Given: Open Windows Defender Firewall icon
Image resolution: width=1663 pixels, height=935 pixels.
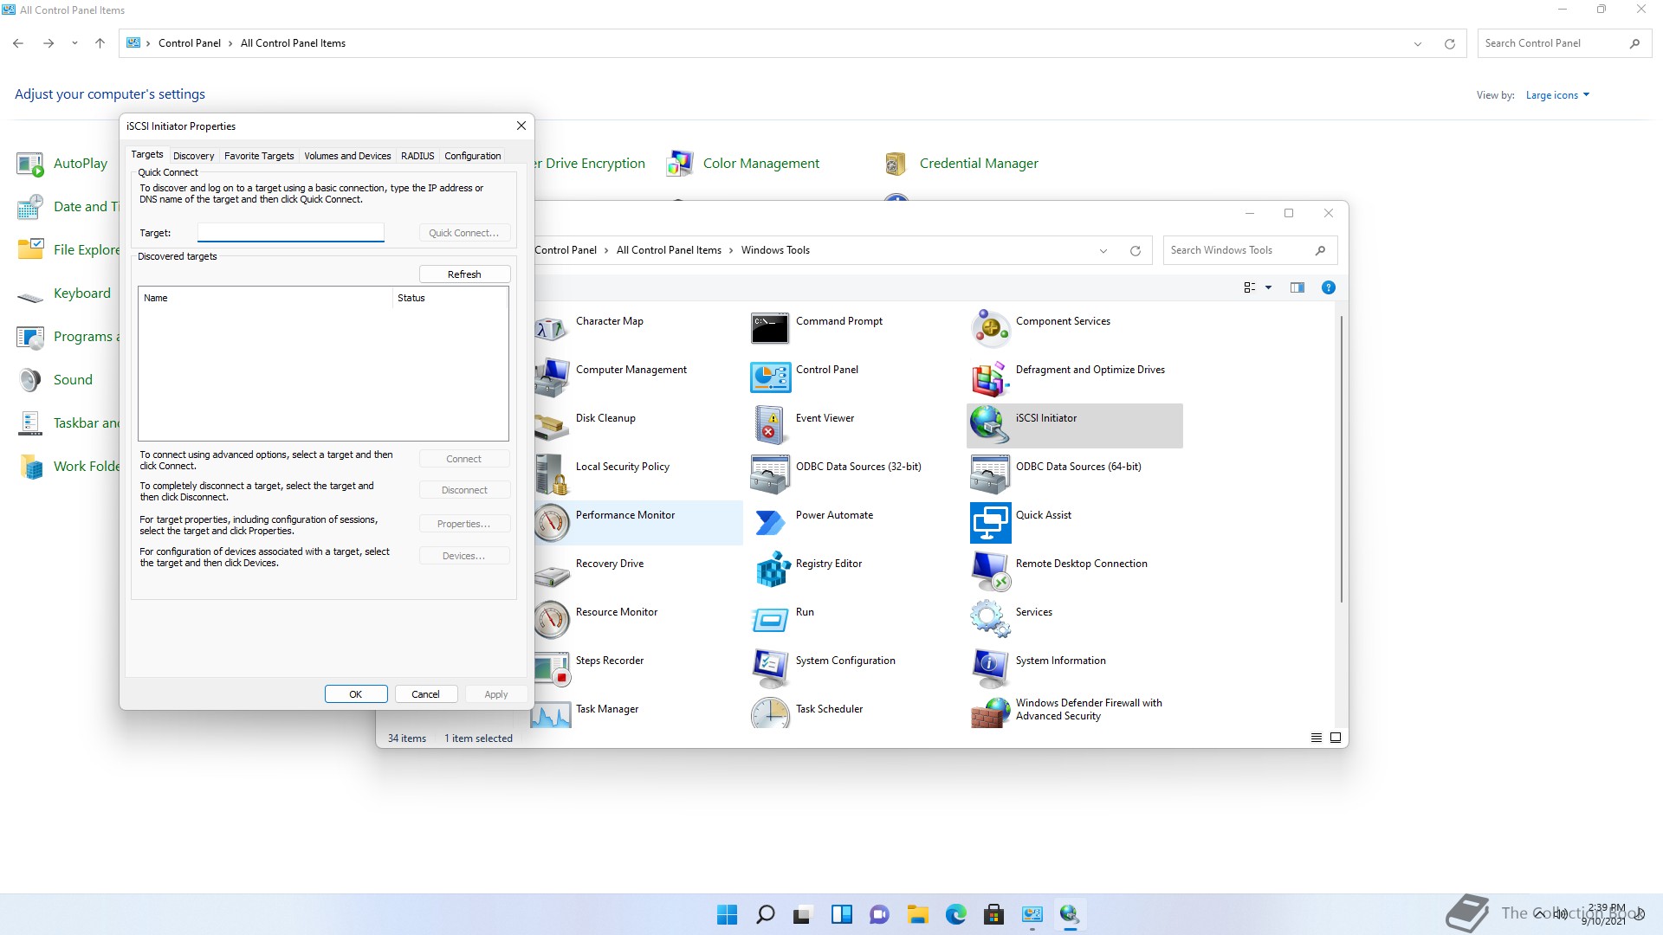Looking at the screenshot, I should point(990,713).
